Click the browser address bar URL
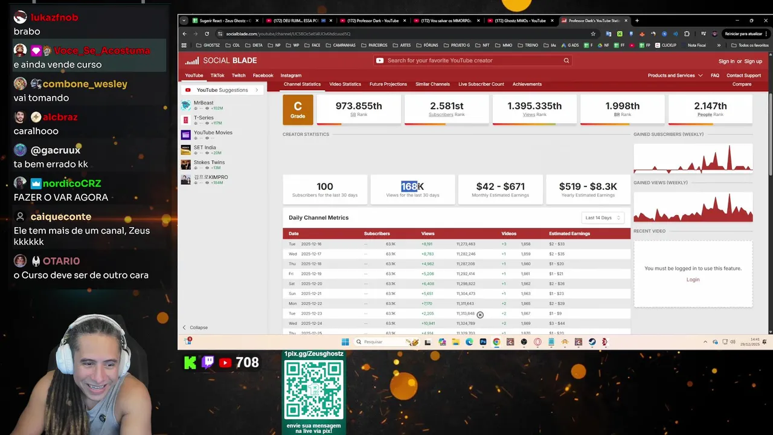 click(288, 34)
